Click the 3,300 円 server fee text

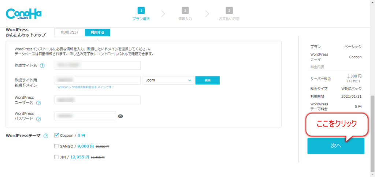coord(354,76)
